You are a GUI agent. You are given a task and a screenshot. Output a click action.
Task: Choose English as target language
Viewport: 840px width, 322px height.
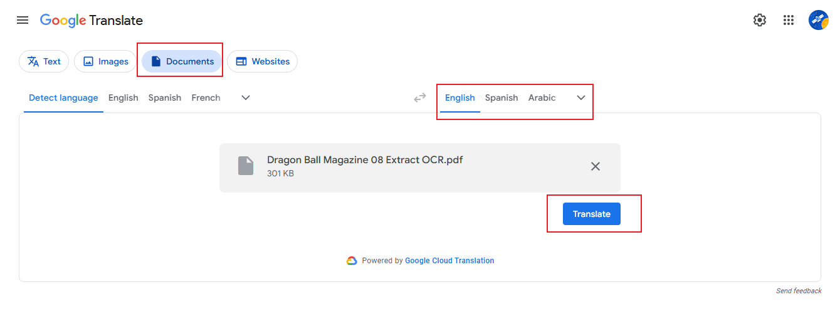click(x=460, y=98)
